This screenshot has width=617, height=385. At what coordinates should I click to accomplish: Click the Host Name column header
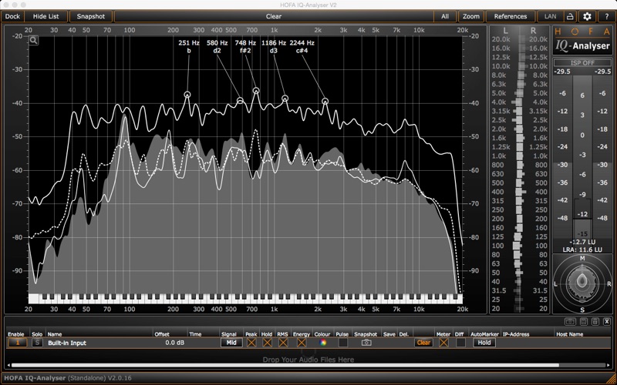pyautogui.click(x=570, y=334)
